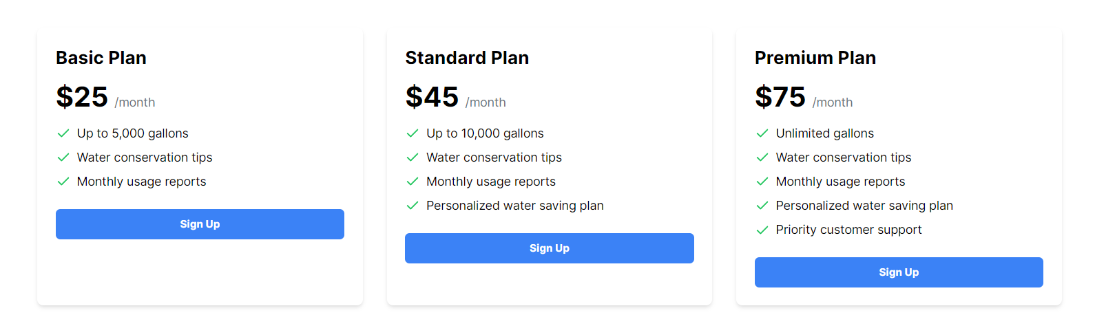Click the Basic Plan Sign Up button

[x=200, y=224]
